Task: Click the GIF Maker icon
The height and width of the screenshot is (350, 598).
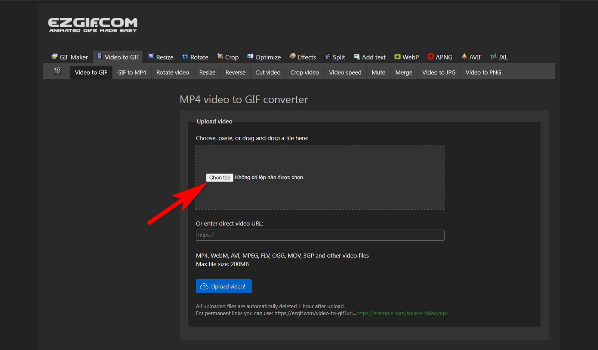Action: click(x=55, y=57)
